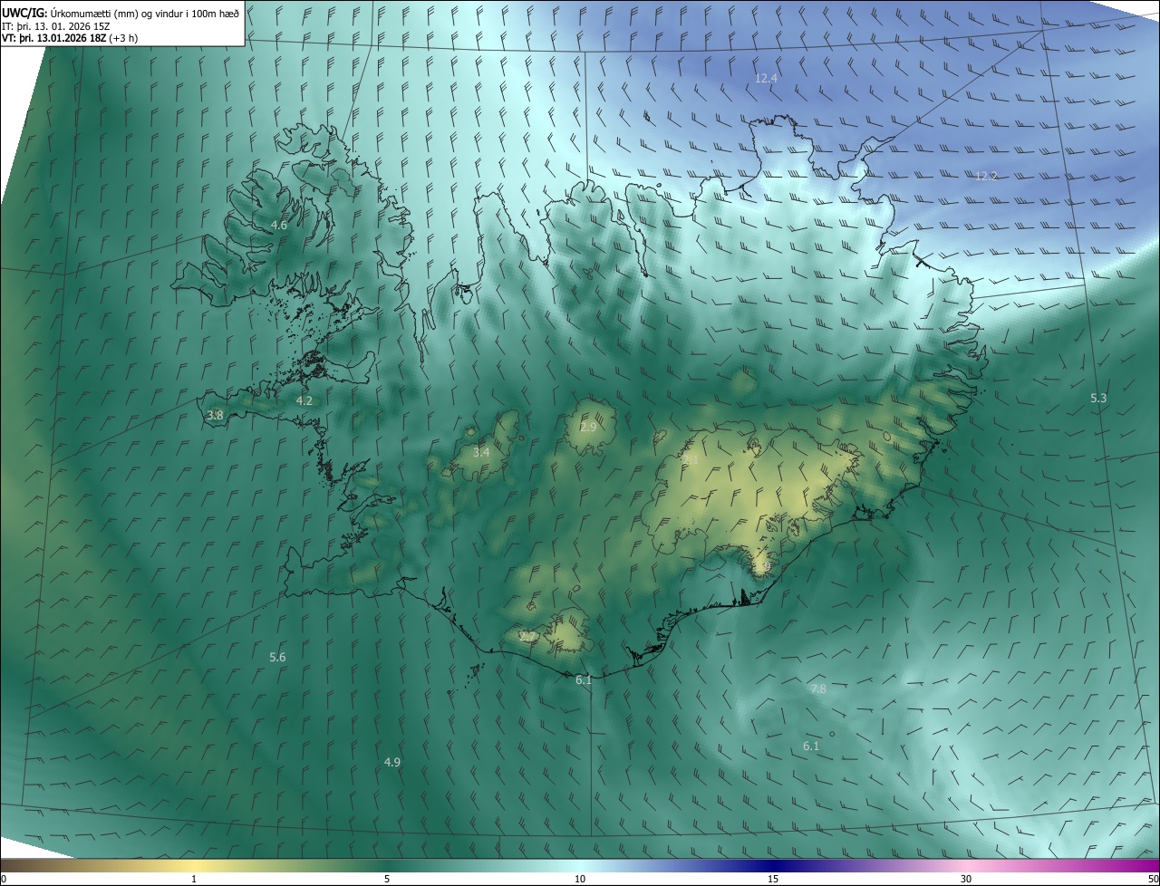Click the 2.9 value label on the glacier
This screenshot has width=1160, height=886.
588,427
